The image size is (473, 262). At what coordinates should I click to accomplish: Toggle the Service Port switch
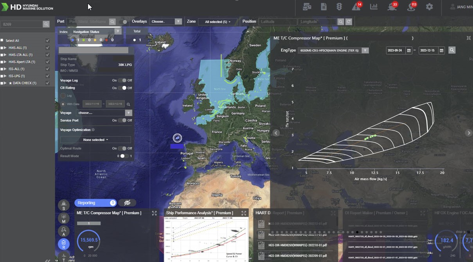coord(122,120)
